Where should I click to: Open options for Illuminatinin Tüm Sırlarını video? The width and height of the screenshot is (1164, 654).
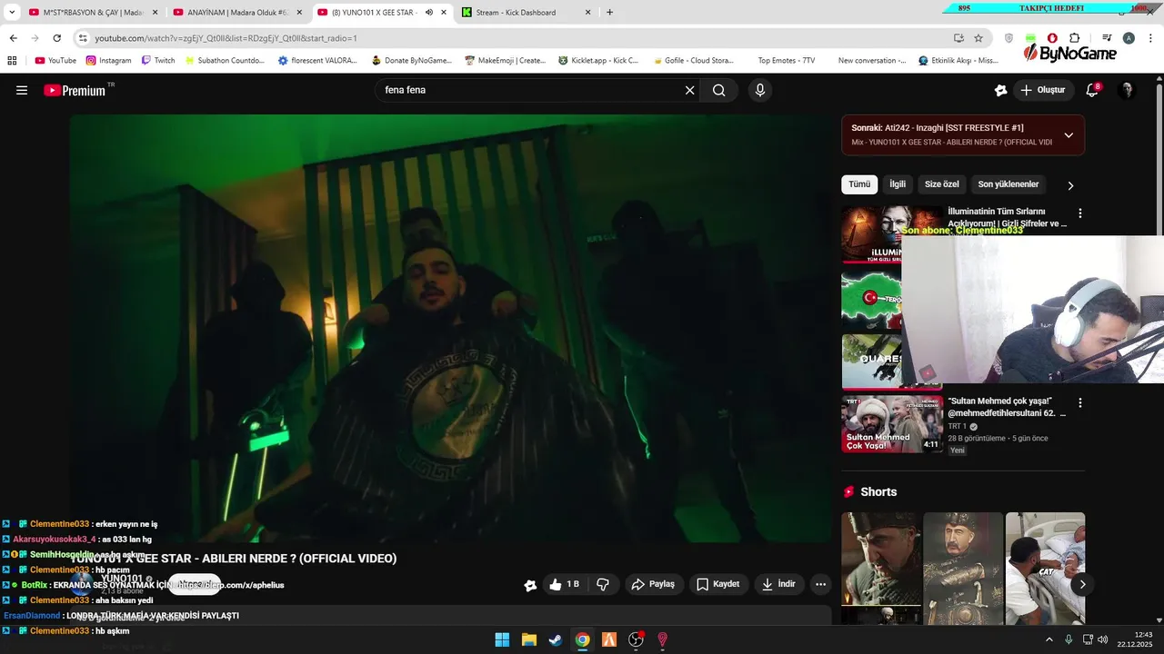1080,213
